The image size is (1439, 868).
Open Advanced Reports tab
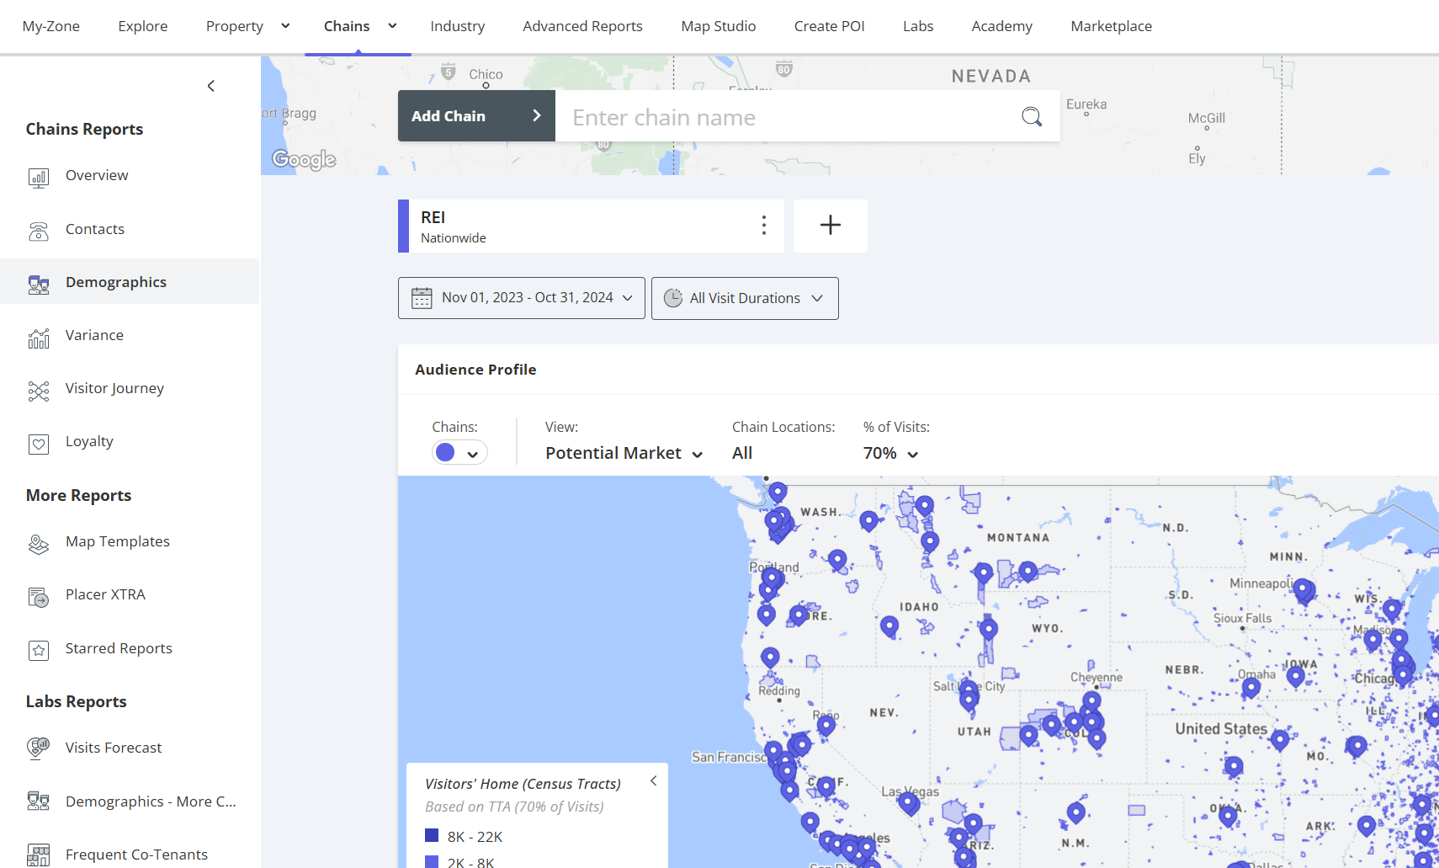click(582, 26)
